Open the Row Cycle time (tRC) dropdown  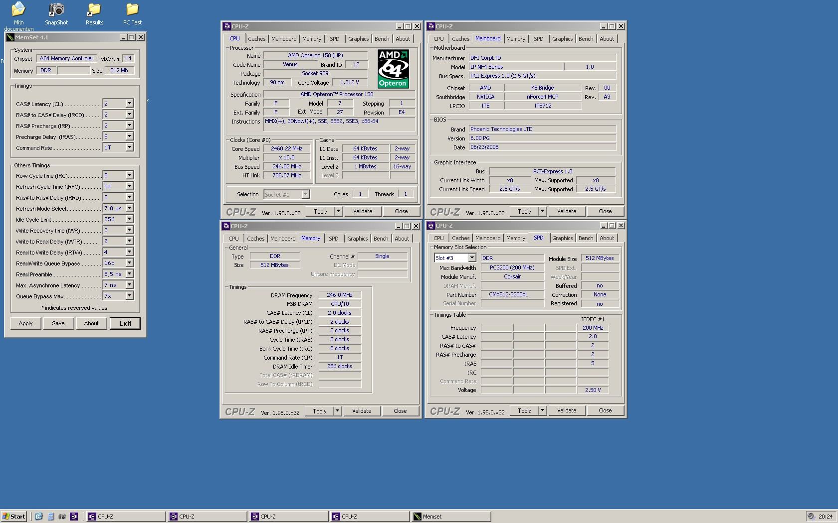pyautogui.click(x=129, y=175)
